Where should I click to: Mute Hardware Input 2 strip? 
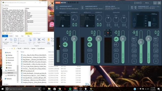click(90, 61)
